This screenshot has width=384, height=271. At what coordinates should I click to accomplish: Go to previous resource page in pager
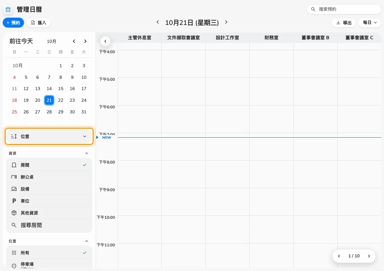pyautogui.click(x=339, y=256)
